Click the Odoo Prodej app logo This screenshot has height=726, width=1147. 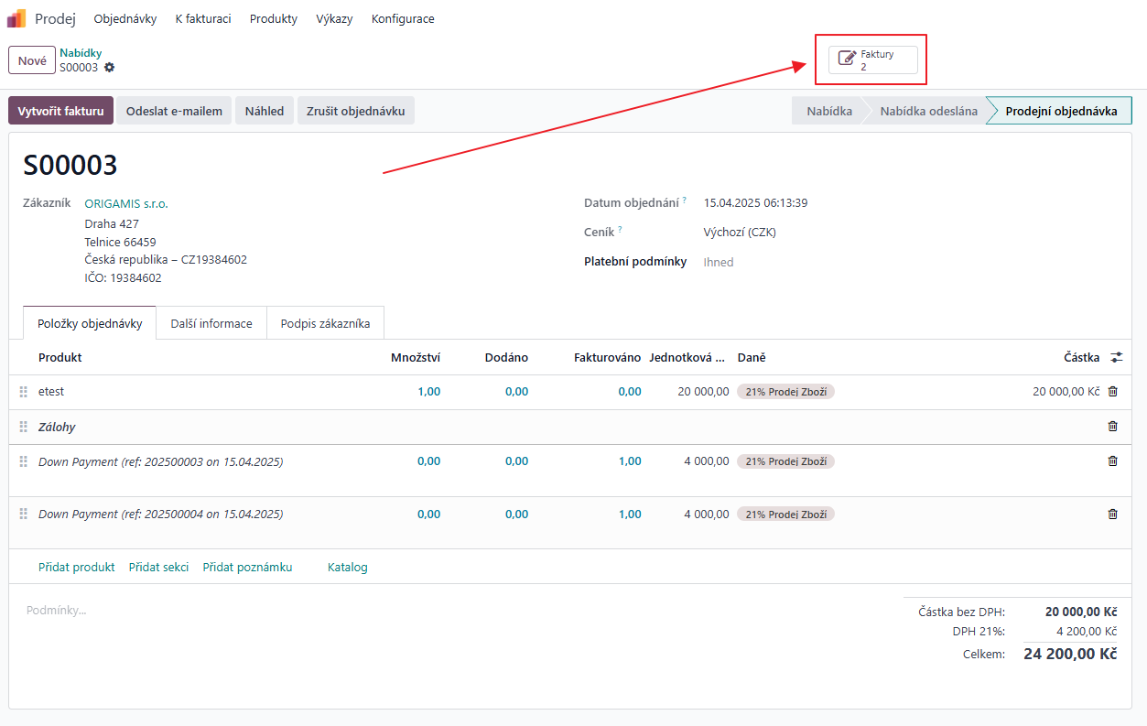[x=16, y=18]
